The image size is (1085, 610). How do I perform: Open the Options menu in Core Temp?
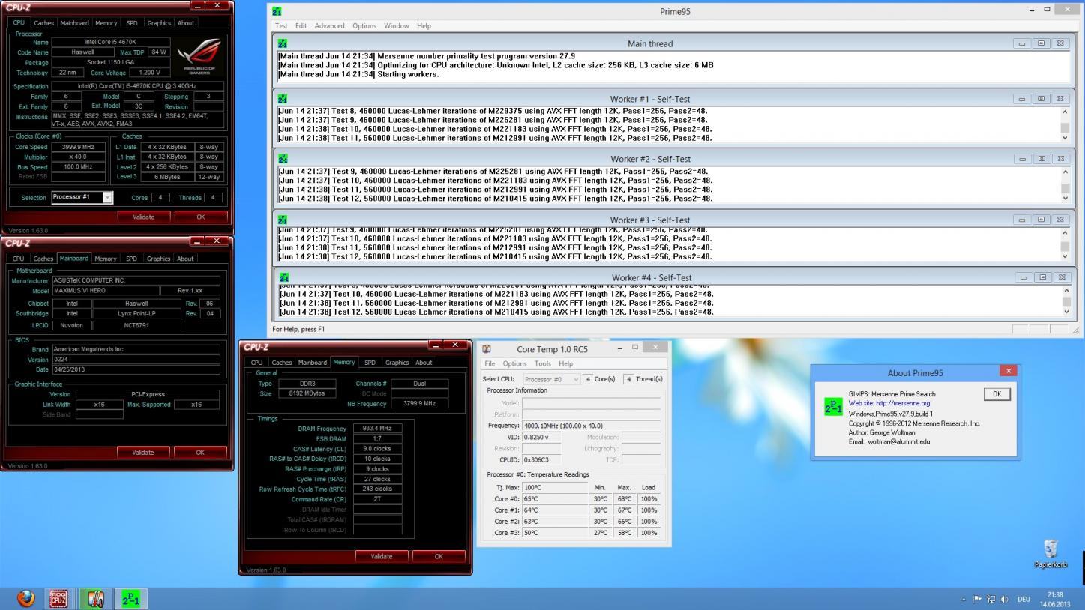coord(514,363)
